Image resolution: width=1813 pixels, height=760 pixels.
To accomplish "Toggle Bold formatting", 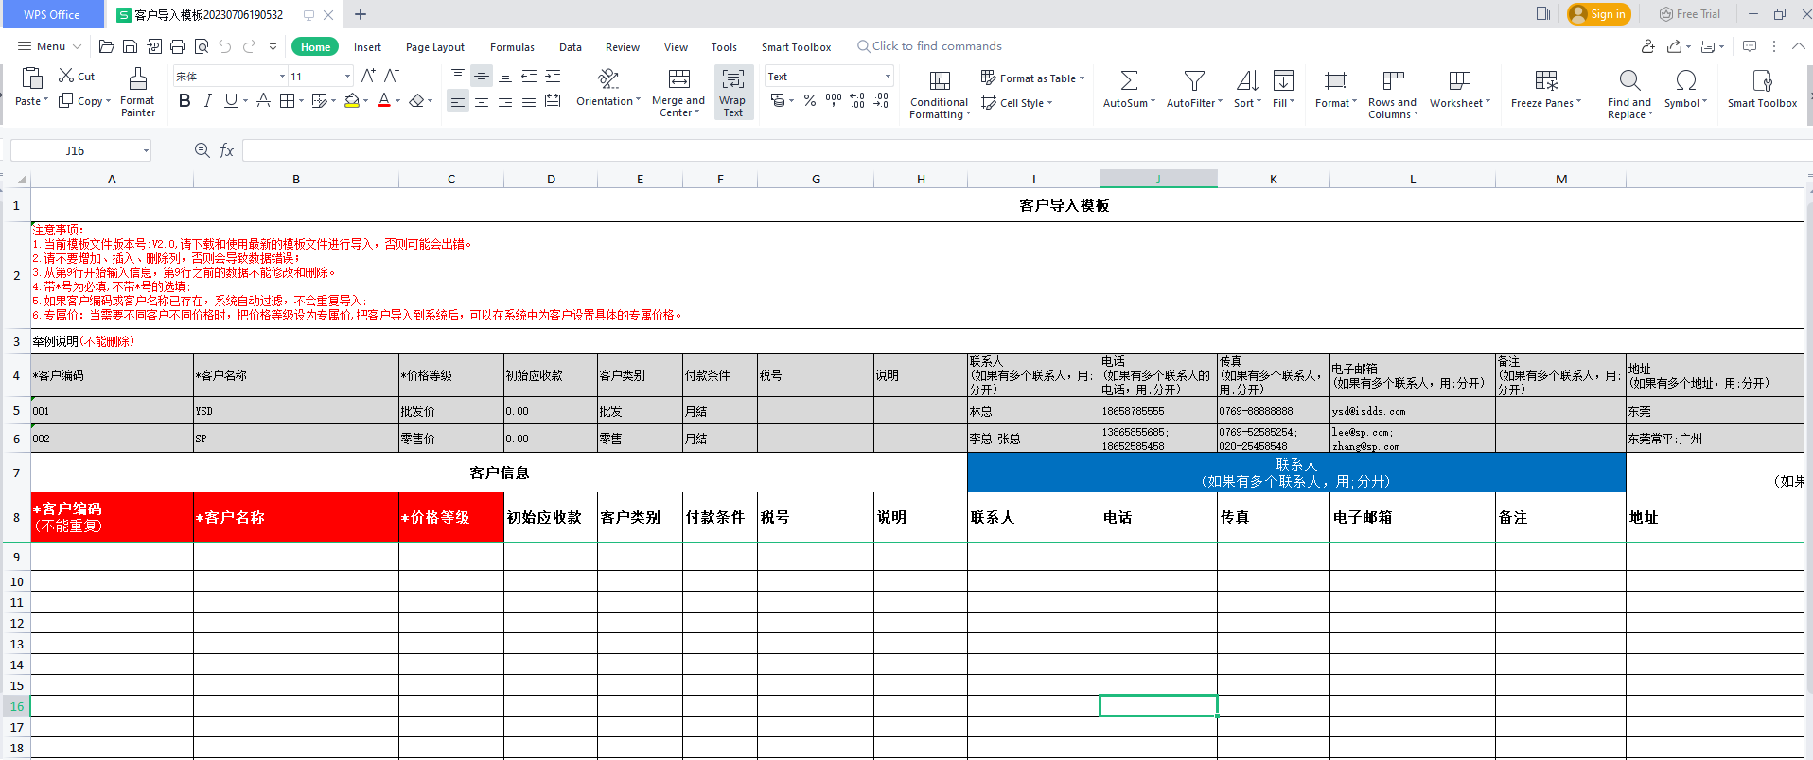I will coord(185,101).
